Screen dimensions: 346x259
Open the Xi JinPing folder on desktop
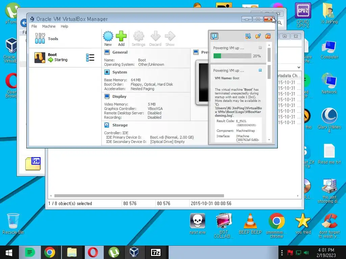[329, 13]
